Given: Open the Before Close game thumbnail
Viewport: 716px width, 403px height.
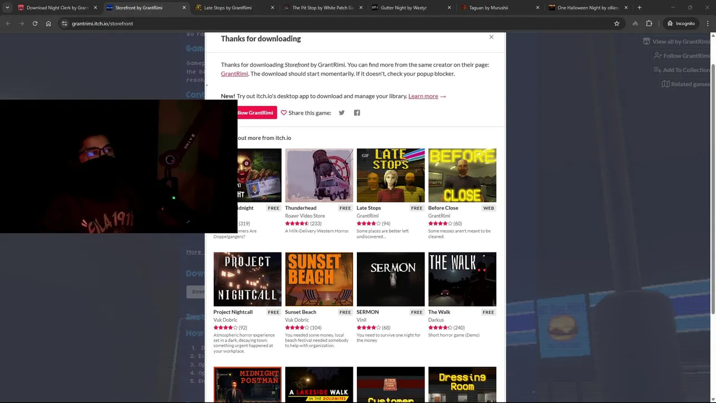Looking at the screenshot, I should coord(462,175).
